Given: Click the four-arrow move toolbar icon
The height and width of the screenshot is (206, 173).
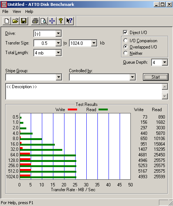Looking at the screenshot, I should coord(52,21).
